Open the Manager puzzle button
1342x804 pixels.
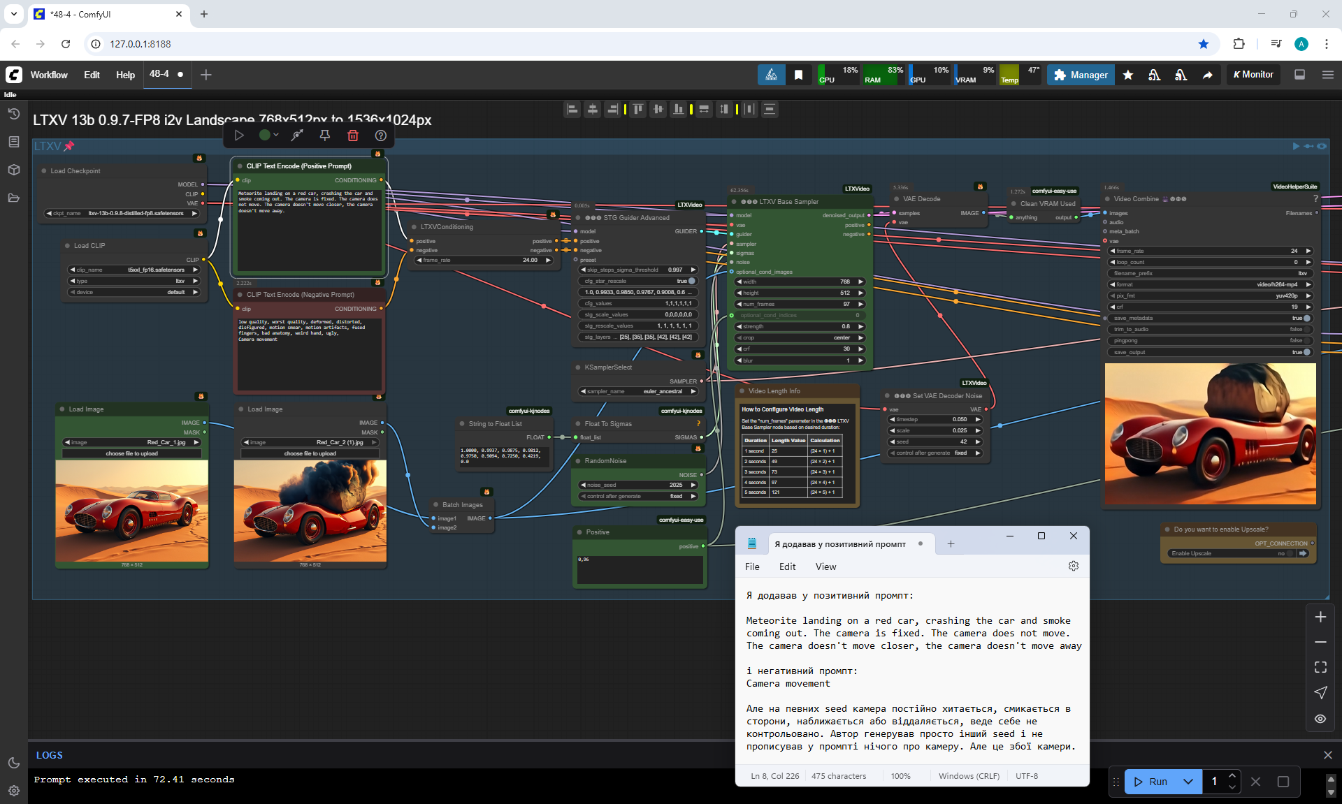point(1080,75)
